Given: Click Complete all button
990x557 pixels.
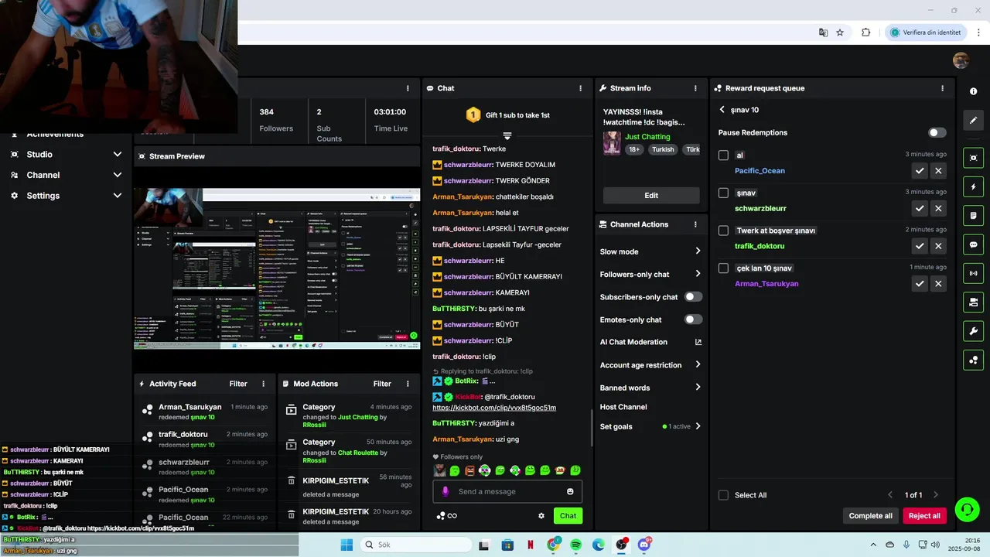Looking at the screenshot, I should point(870,516).
